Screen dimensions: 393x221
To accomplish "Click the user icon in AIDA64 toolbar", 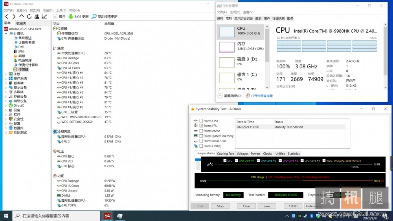I will pos(37,17).
